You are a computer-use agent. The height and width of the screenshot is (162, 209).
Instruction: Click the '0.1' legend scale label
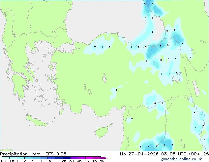tap(4, 161)
